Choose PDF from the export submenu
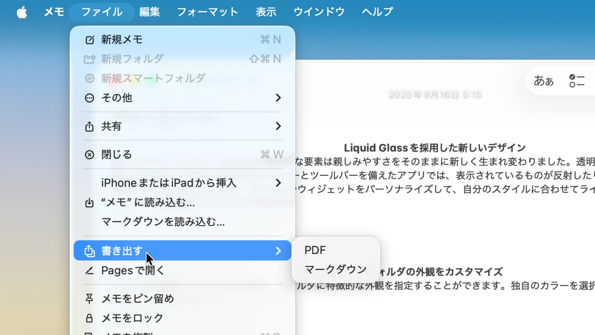This screenshot has width=595, height=335. coord(315,250)
